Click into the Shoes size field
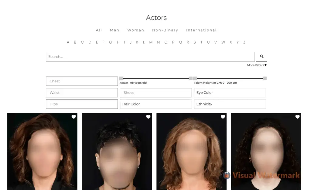311x190 pixels. click(156, 93)
